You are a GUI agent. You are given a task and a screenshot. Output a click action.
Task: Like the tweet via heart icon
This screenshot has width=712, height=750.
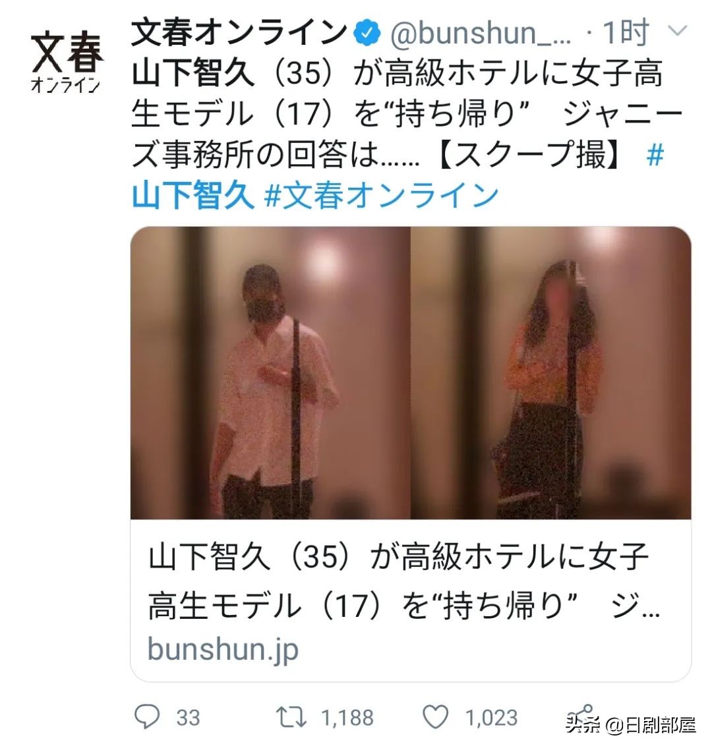click(x=436, y=716)
